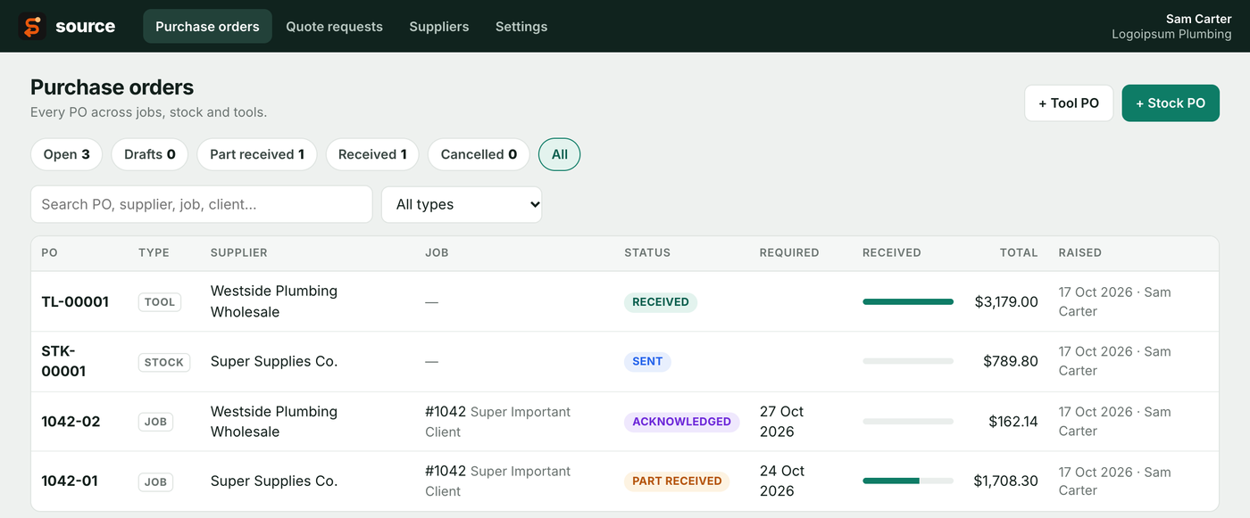This screenshot has width=1250, height=518.
Task: Click job #1042 in 1042-01 row
Action: (446, 471)
